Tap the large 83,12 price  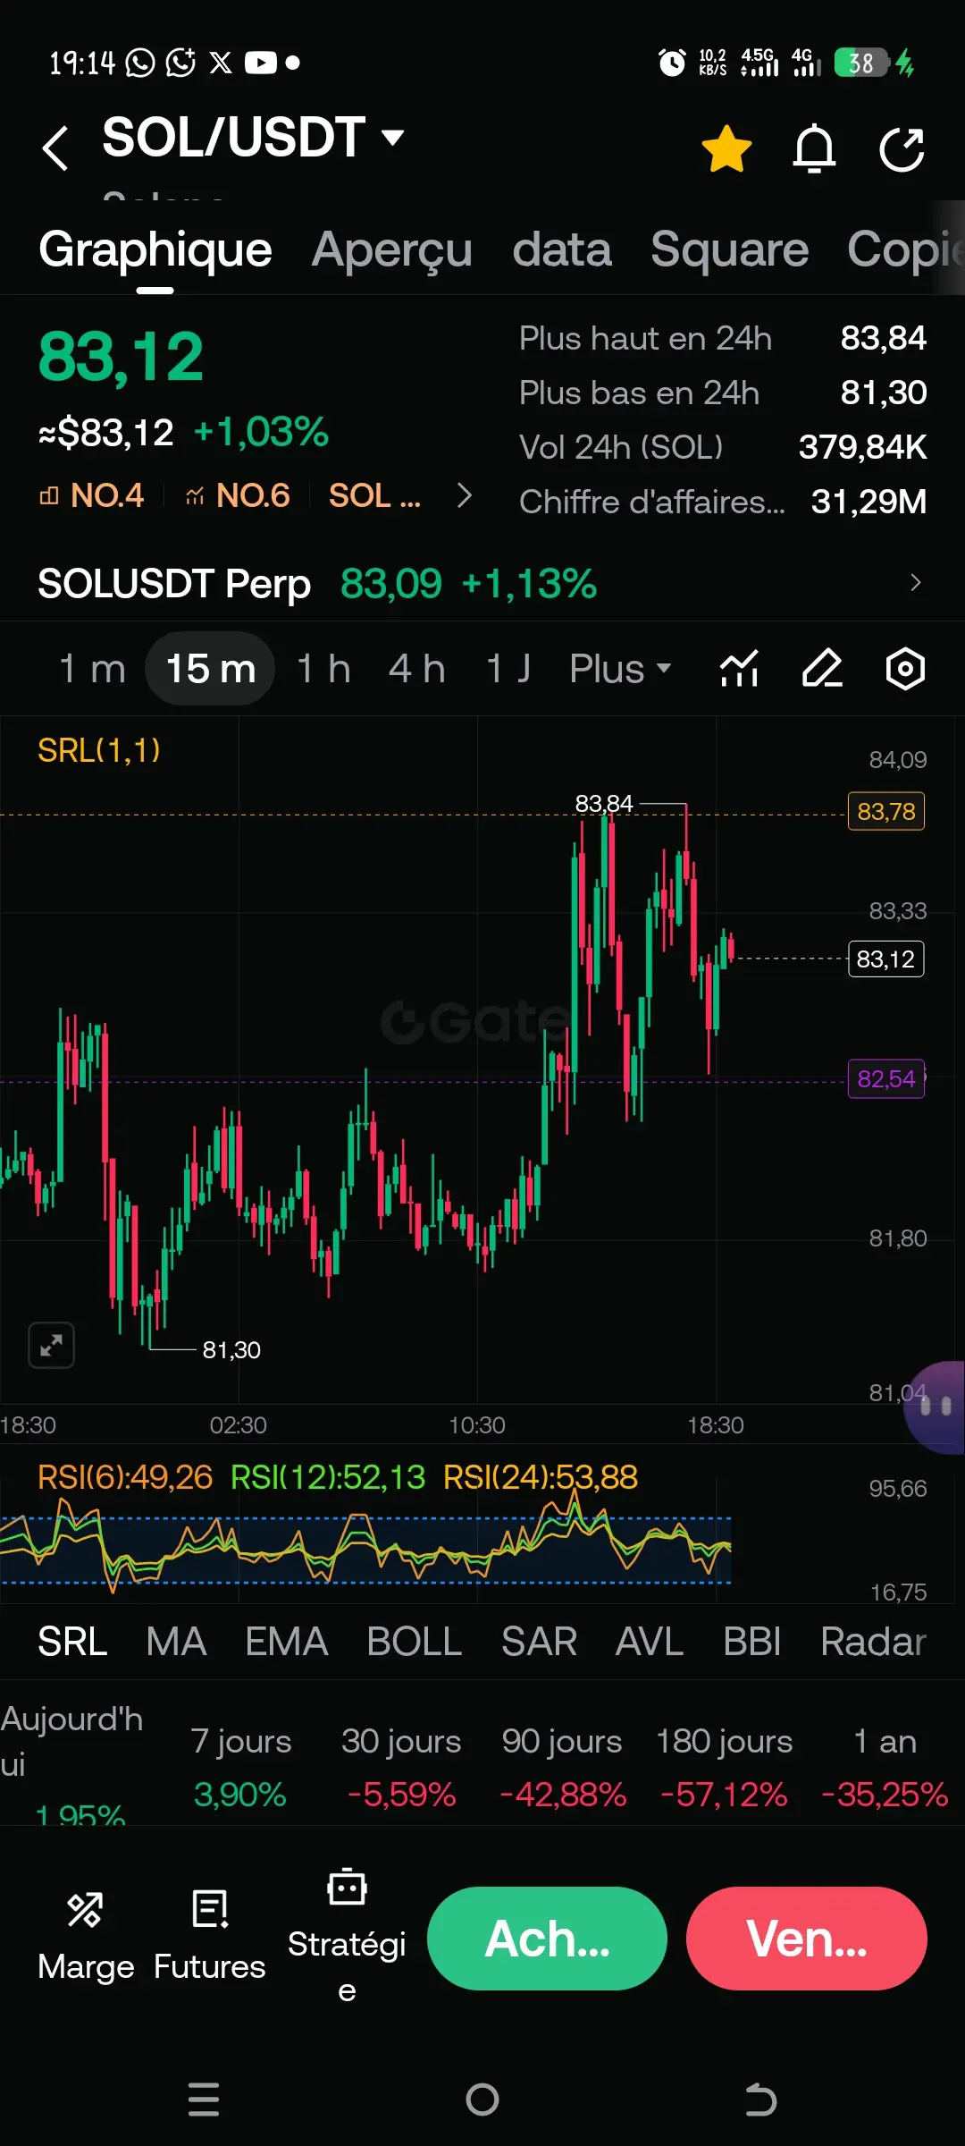pos(122,357)
